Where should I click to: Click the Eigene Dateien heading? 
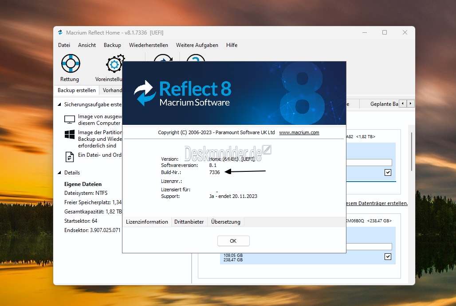83,184
